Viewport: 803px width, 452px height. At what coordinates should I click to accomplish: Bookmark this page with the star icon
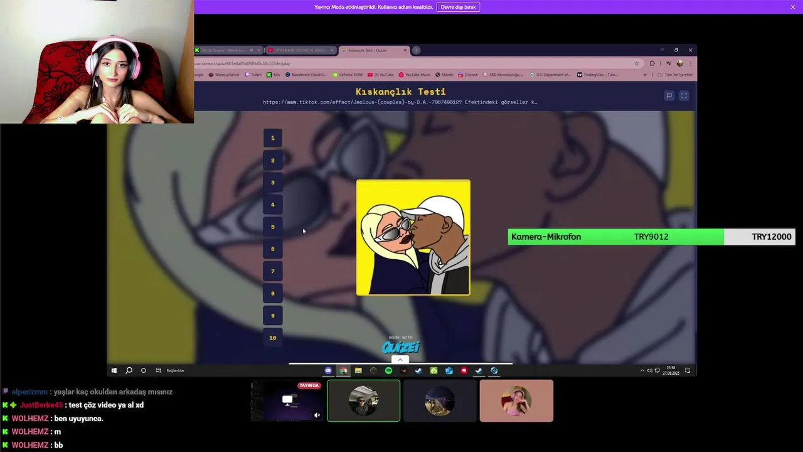pyautogui.click(x=636, y=63)
